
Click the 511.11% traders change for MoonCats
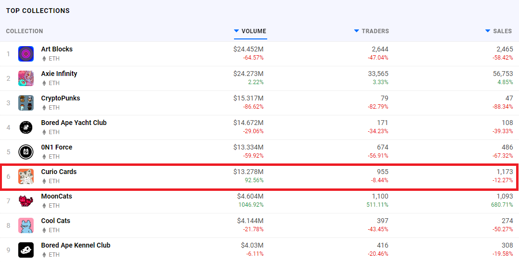pyautogui.click(x=377, y=205)
